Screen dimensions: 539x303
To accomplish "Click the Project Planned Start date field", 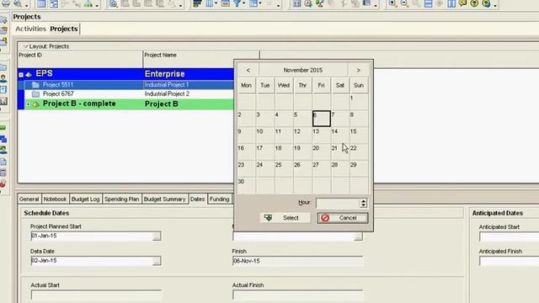I will [92, 236].
